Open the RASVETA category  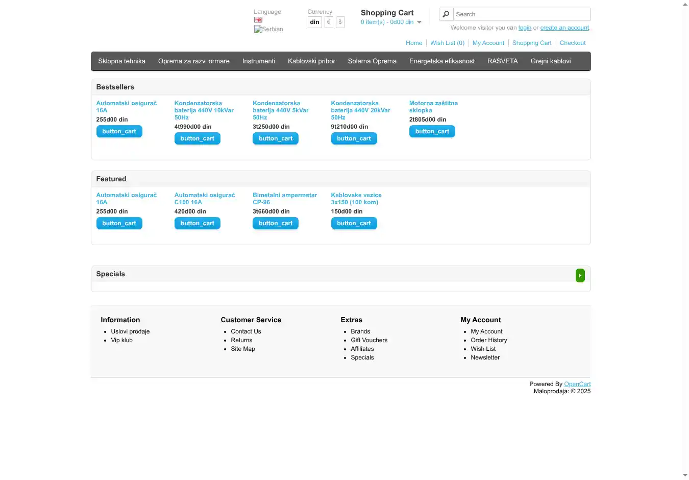click(502, 61)
